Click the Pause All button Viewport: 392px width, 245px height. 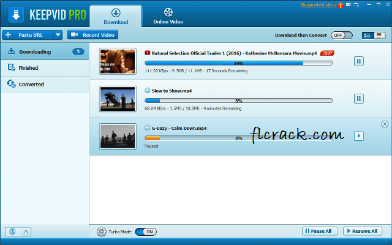(x=320, y=231)
